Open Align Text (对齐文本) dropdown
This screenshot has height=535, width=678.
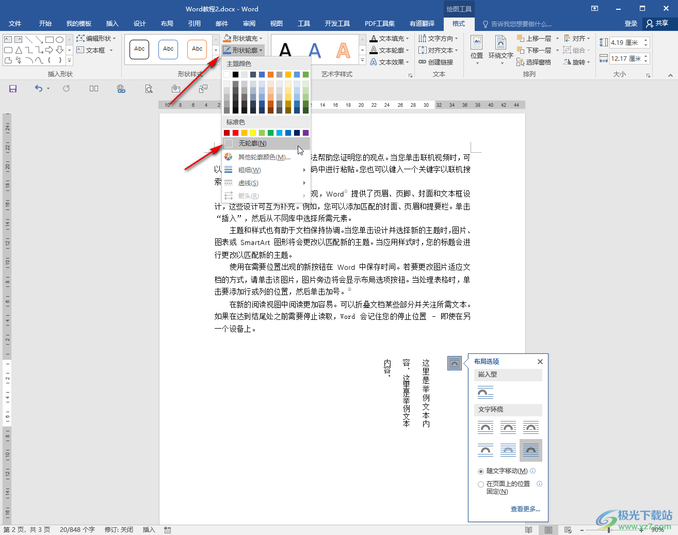point(438,50)
